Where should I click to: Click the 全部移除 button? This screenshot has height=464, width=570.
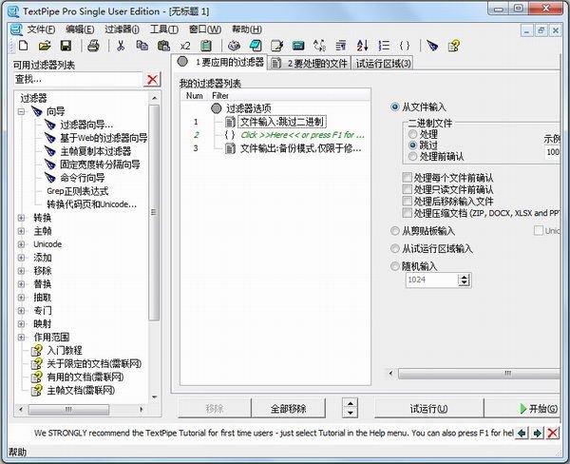click(x=288, y=408)
